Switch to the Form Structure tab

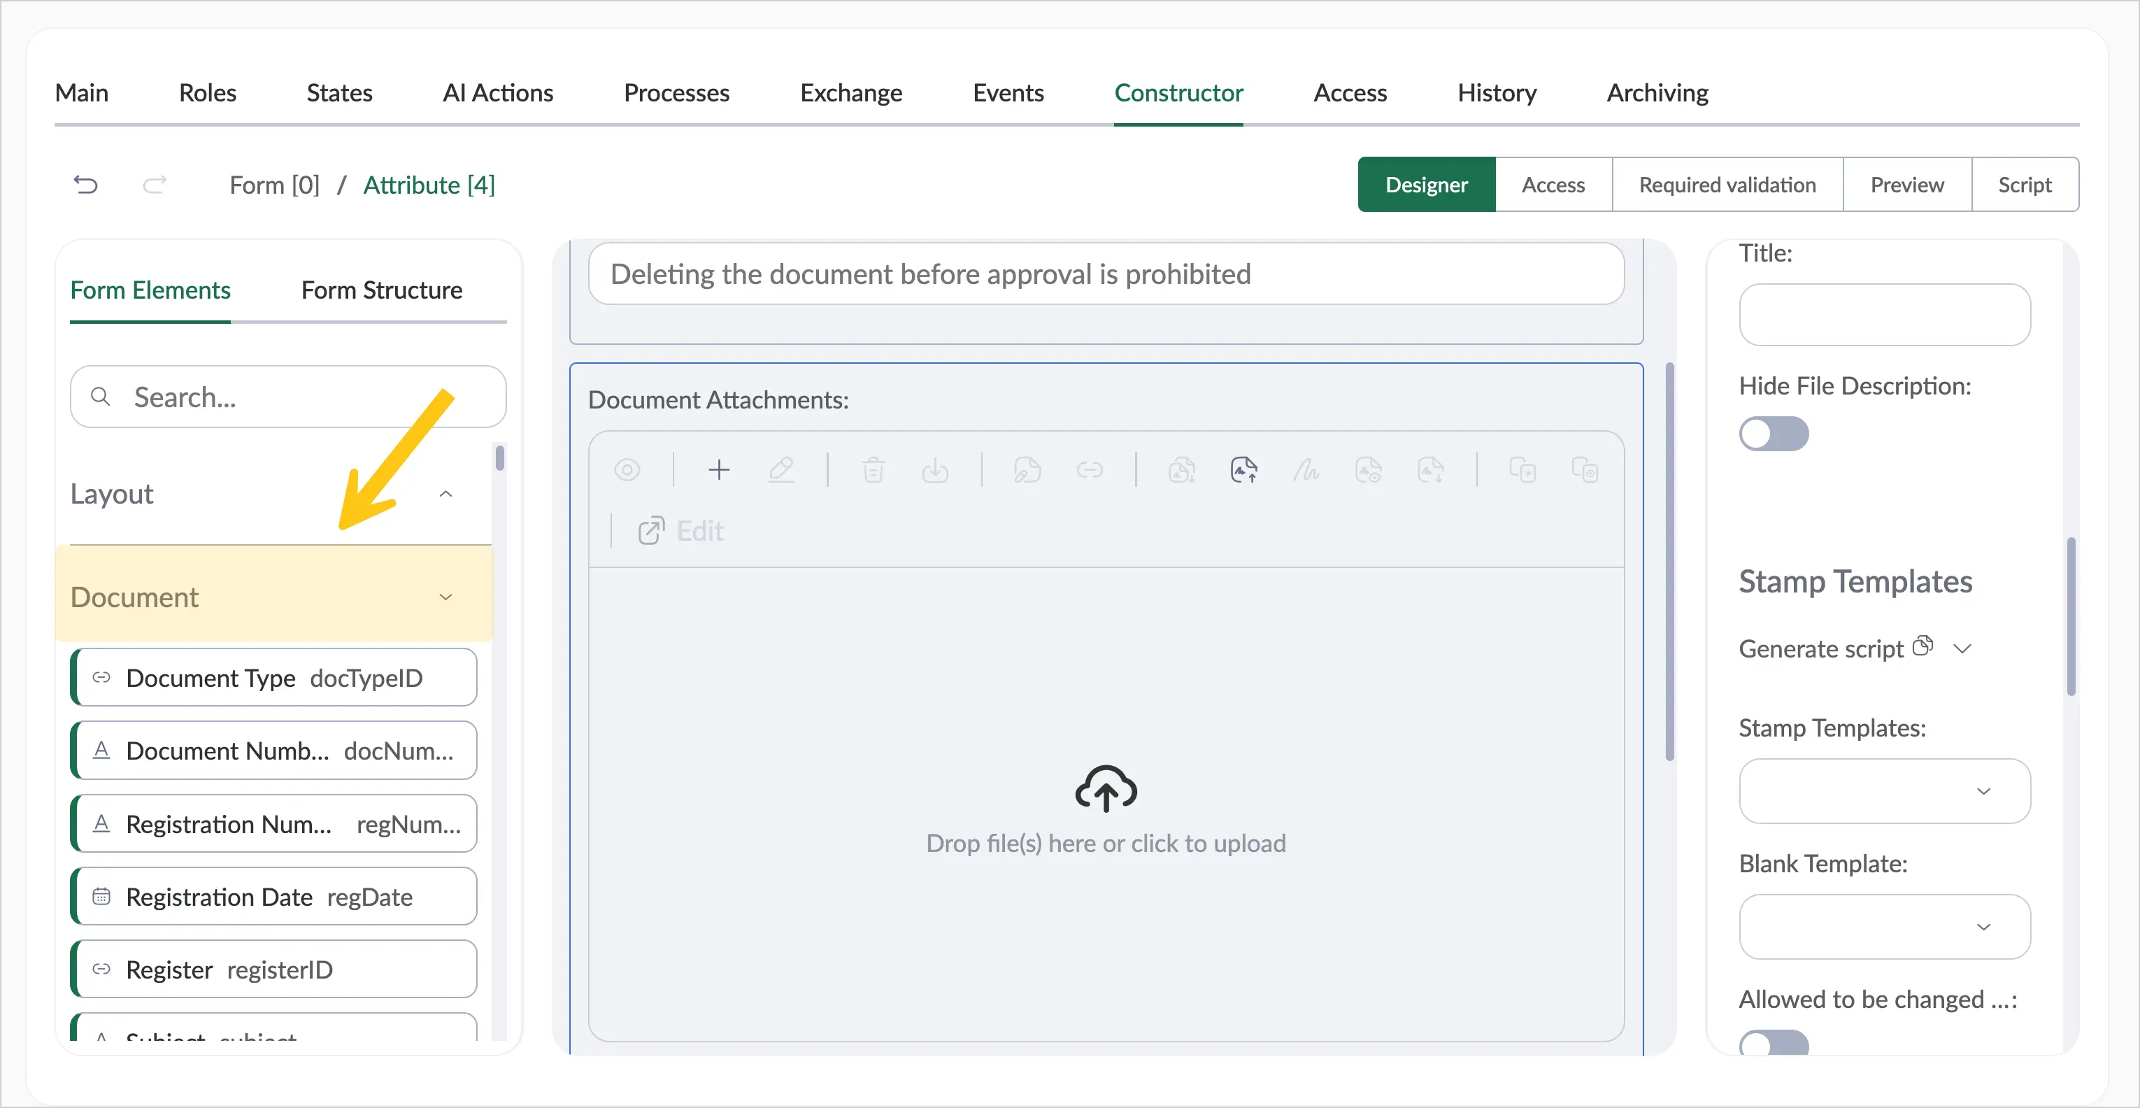(x=382, y=290)
